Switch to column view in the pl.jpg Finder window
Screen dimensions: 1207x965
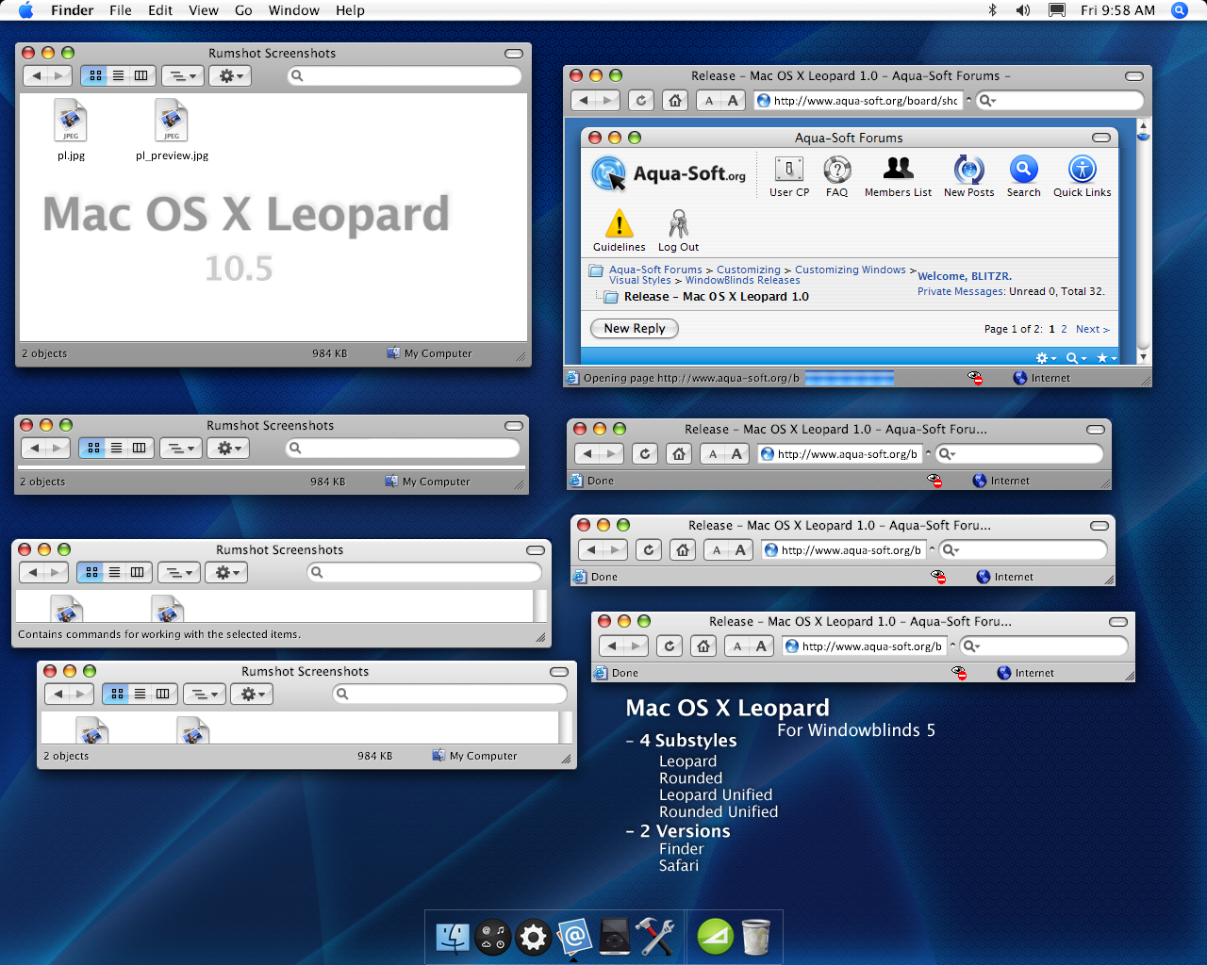(x=141, y=75)
